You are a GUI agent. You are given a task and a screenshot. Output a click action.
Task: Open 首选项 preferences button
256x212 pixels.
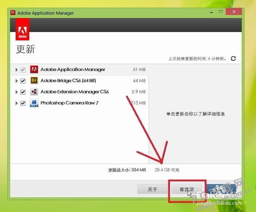(187, 189)
